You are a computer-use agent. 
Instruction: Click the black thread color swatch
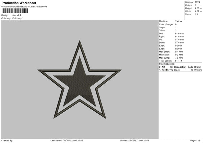point(166,70)
